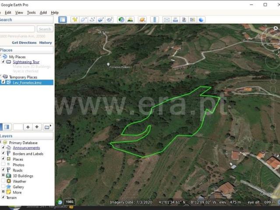This screenshot has height=210, width=280.
Task: Click View in Google Maps icon
Action: point(192,20)
